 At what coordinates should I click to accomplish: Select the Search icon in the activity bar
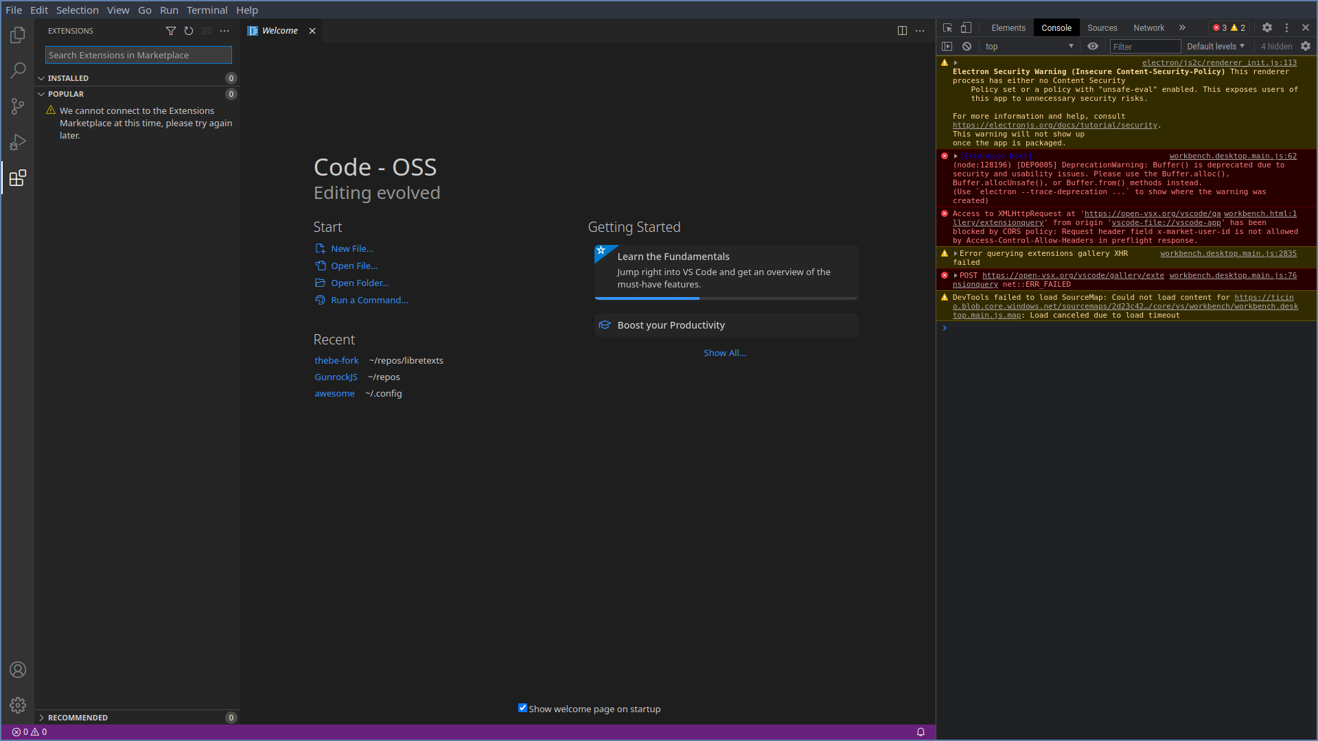click(x=17, y=71)
